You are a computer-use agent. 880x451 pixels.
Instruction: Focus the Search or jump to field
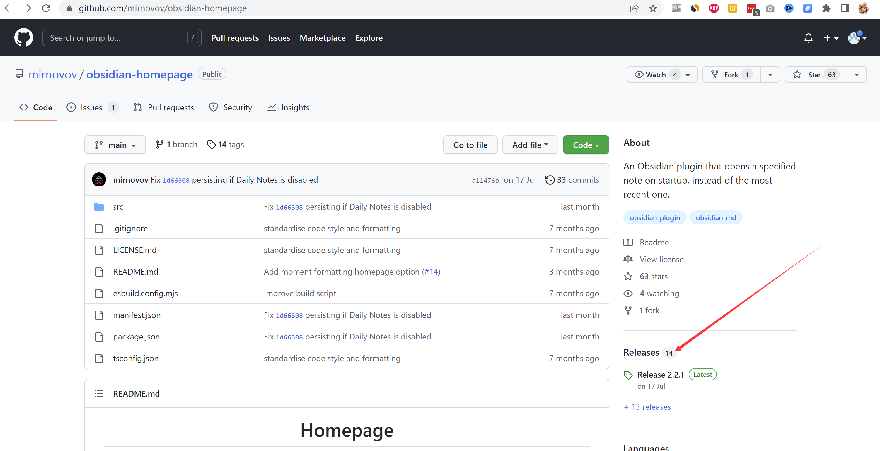pyautogui.click(x=116, y=38)
